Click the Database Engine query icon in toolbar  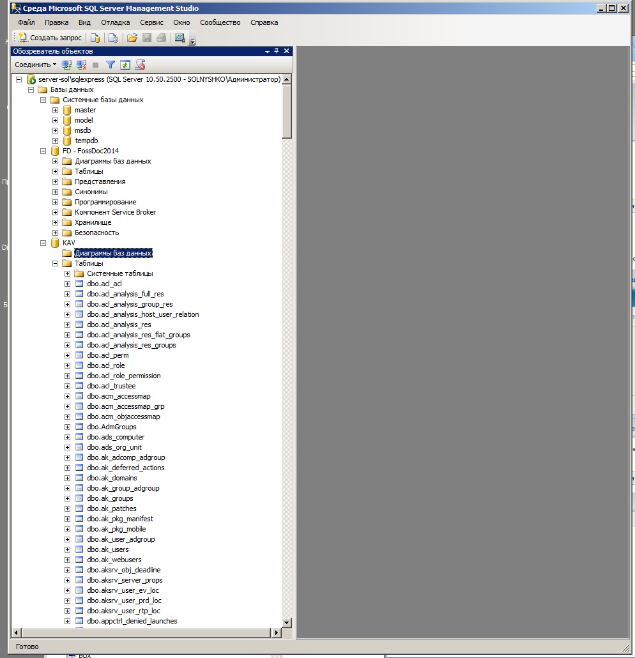95,38
